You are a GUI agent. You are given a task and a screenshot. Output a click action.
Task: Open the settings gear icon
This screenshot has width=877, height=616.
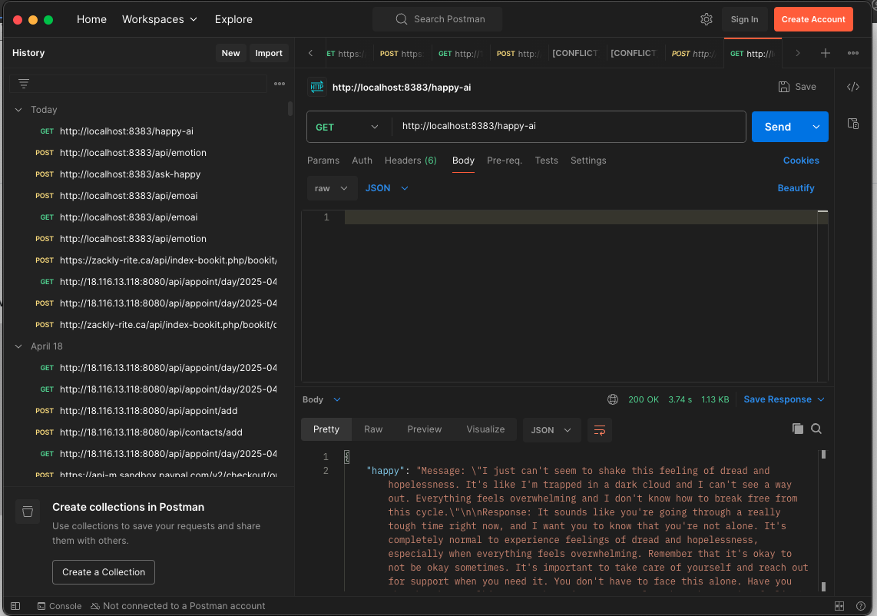[707, 19]
